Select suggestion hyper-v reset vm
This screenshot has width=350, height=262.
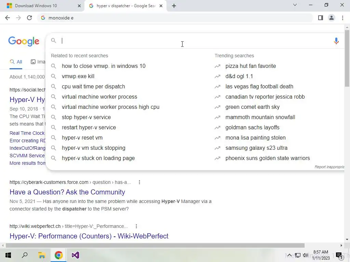point(82,138)
